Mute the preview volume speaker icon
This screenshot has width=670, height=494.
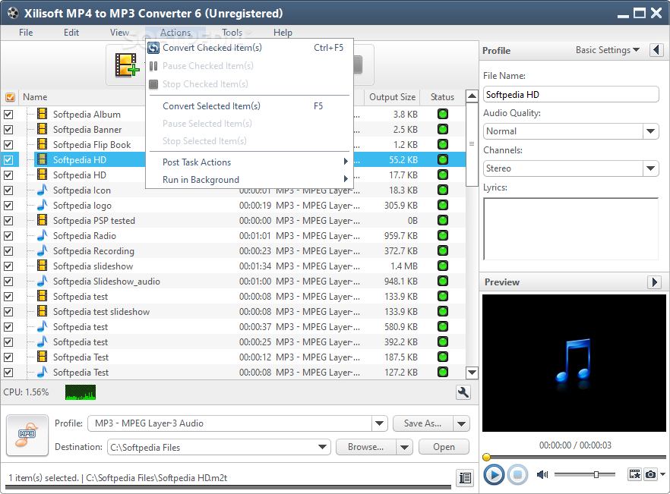click(x=542, y=474)
